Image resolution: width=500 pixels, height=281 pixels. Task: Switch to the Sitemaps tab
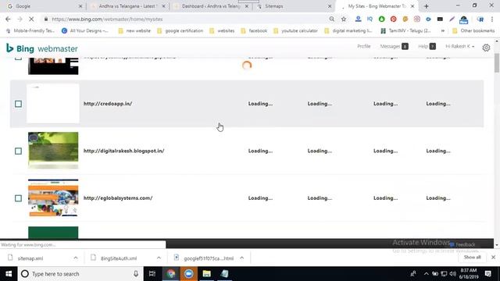(x=294, y=6)
